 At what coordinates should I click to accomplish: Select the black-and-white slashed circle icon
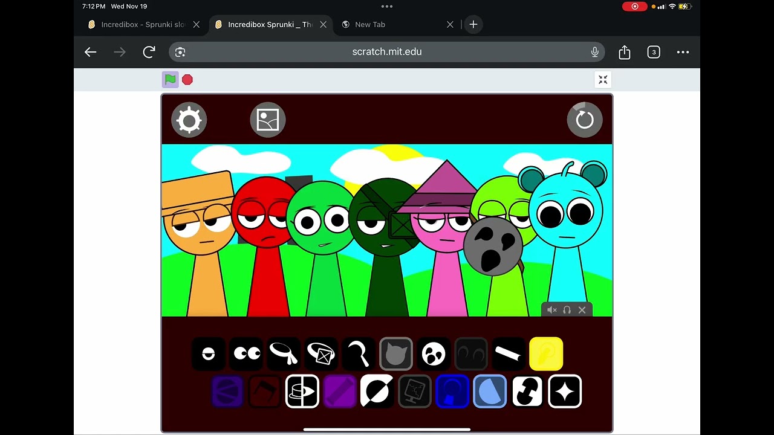pos(377,391)
